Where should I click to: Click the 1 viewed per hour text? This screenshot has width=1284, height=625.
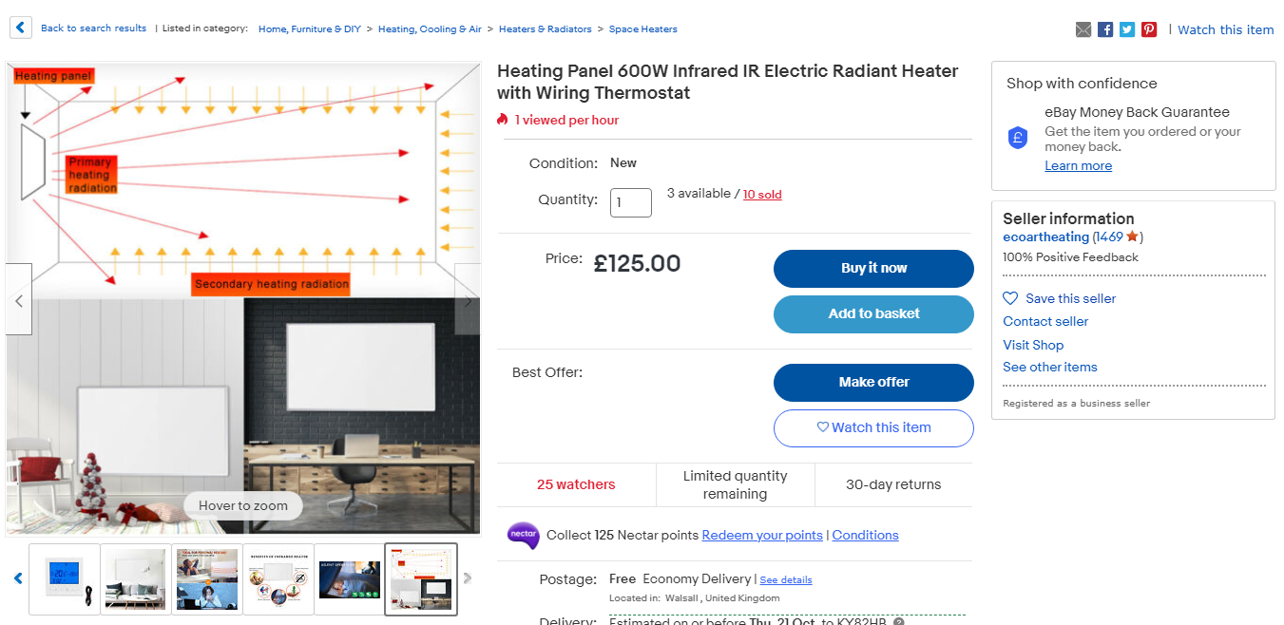coord(566,120)
